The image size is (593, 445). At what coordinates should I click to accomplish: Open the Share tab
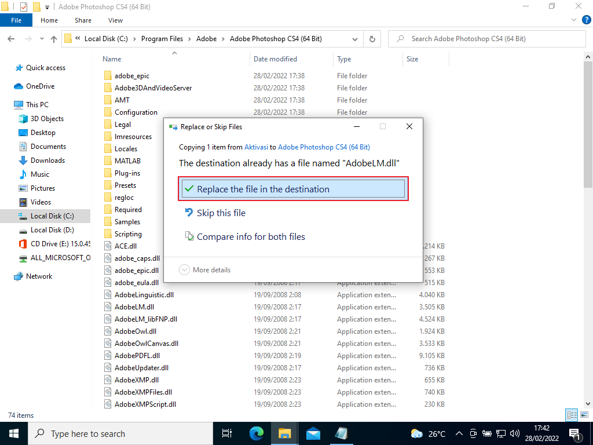[x=83, y=20]
